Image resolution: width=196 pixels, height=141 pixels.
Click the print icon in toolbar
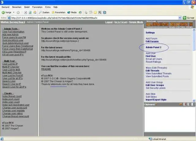coord(86,12)
